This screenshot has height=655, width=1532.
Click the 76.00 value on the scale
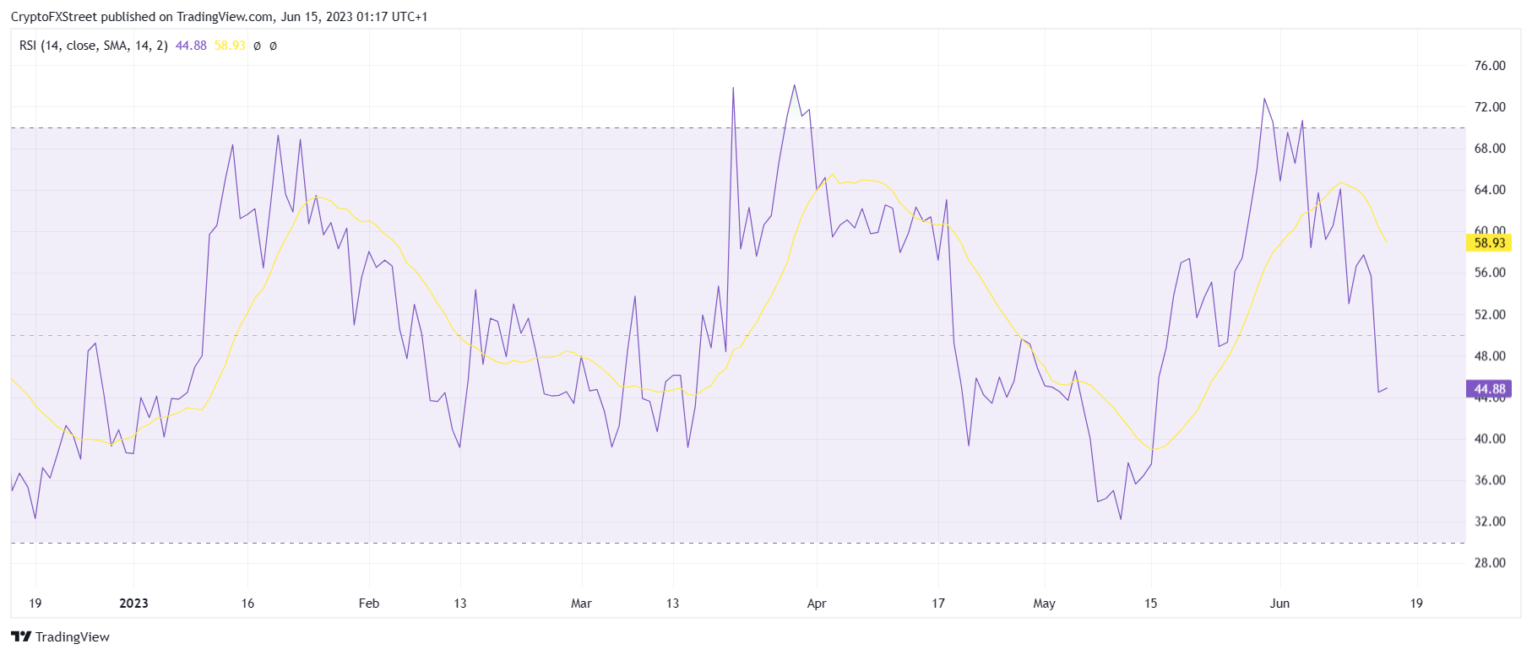(1490, 66)
